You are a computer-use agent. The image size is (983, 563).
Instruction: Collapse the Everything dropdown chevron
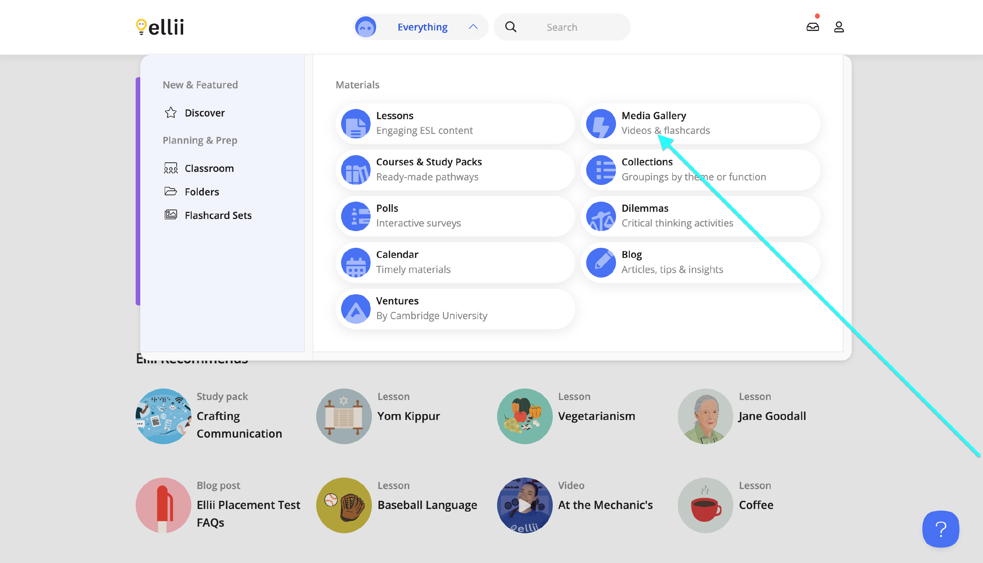click(x=473, y=27)
